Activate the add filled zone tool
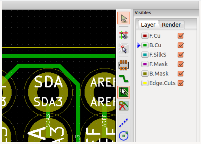This screenshot has height=144, width=201. (x=124, y=92)
